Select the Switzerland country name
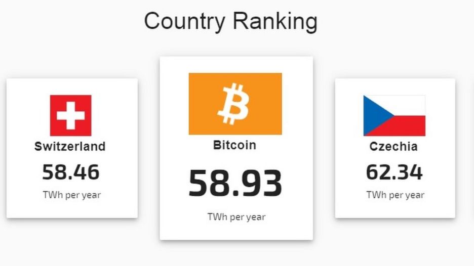Image resolution: width=474 pixels, height=266 pixels. pyautogui.click(x=70, y=147)
